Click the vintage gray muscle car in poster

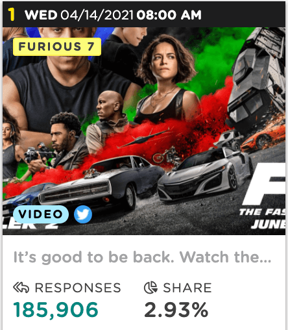[x=102, y=184]
